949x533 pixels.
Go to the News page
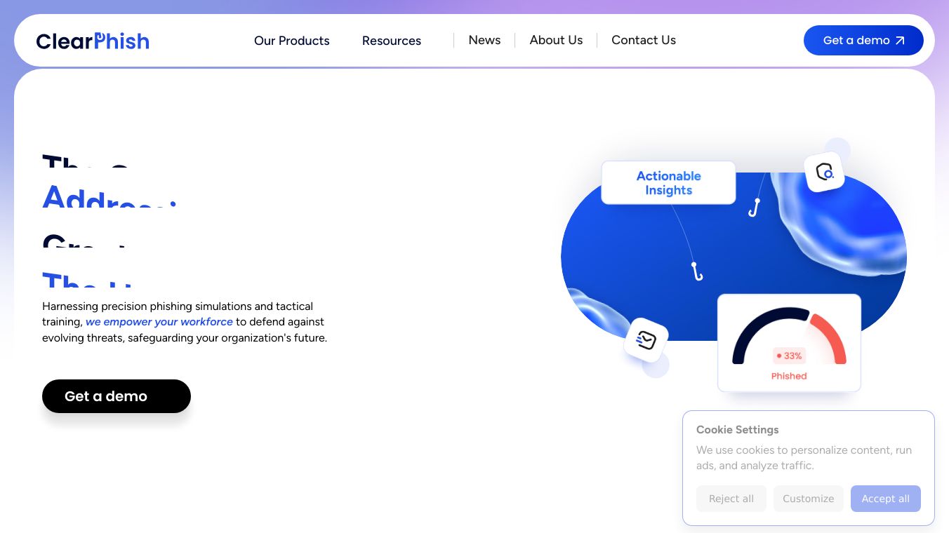tap(484, 40)
